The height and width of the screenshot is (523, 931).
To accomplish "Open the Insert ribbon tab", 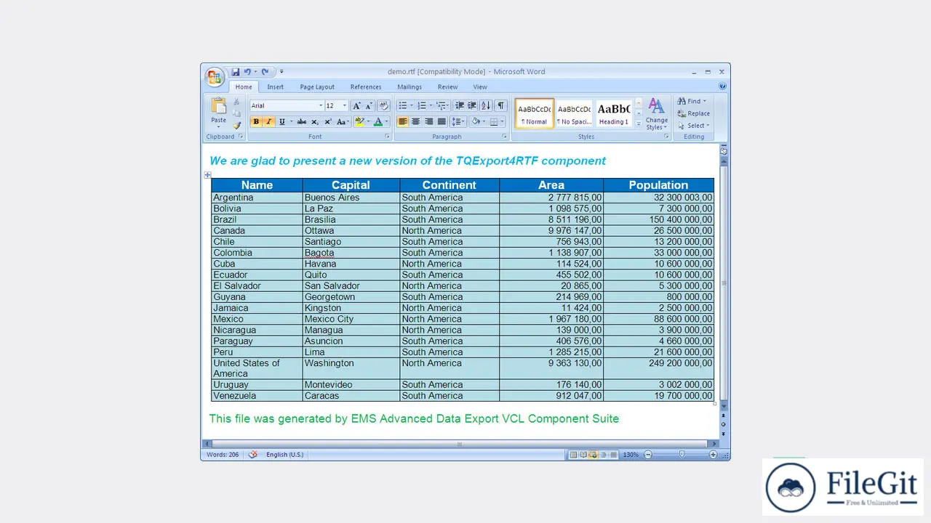I will pyautogui.click(x=276, y=87).
